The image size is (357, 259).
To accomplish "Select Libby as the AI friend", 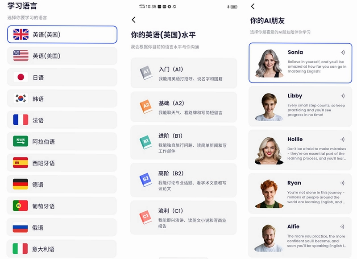I will point(300,107).
